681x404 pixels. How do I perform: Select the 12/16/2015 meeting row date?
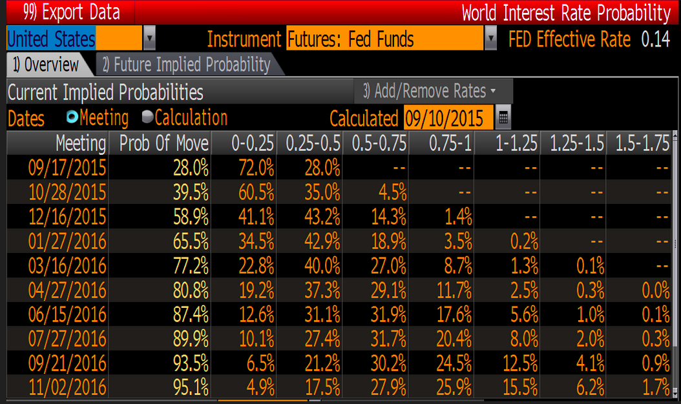pos(67,217)
